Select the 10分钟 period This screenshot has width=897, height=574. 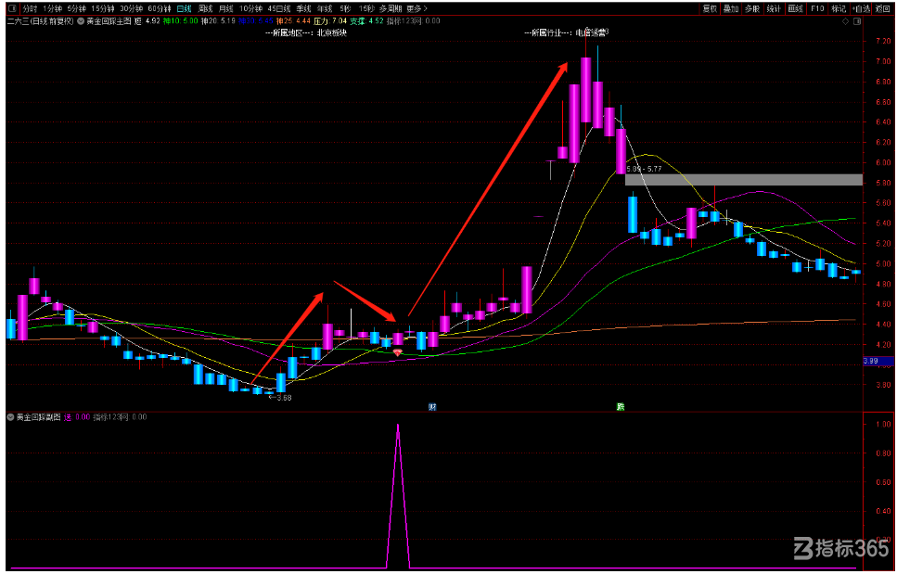point(250,8)
